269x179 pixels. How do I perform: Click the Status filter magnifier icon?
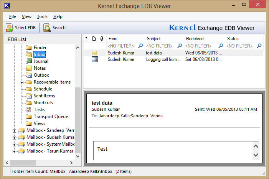tap(259, 46)
